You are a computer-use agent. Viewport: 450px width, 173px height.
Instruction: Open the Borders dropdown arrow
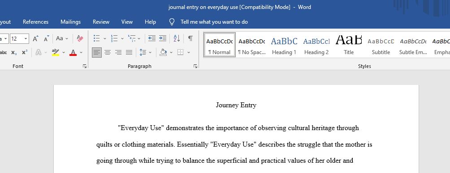click(x=189, y=52)
